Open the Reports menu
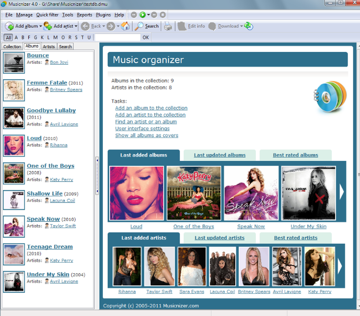 pyautogui.click(x=85, y=15)
